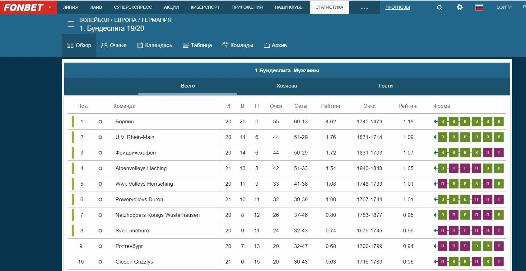This screenshot has width=526, height=271.
Task: Click the last form badge for Giesen Grizzlys
Action: click(x=499, y=262)
